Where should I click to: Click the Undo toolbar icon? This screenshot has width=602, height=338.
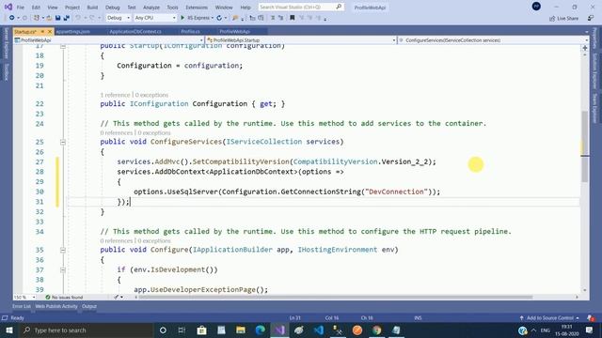click(x=78, y=18)
